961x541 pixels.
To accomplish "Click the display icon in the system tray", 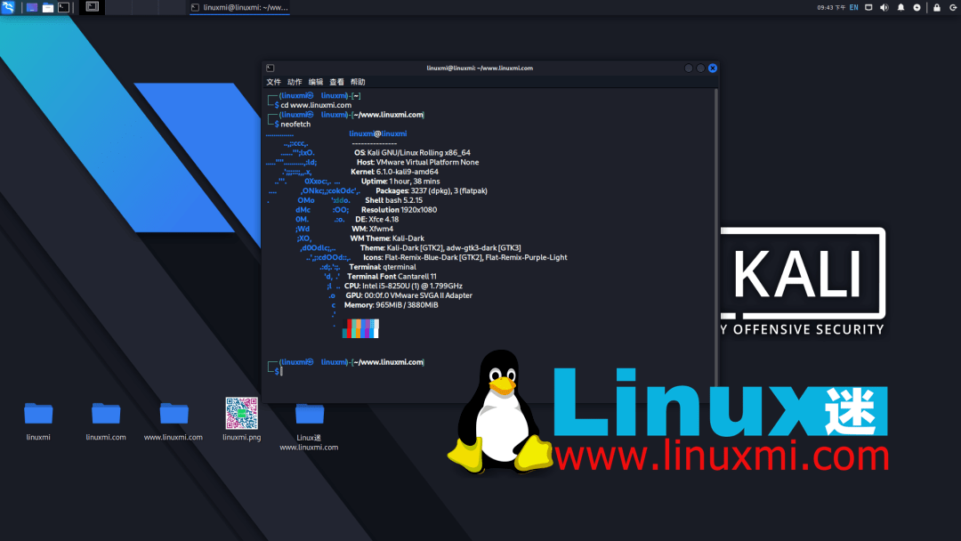I will point(868,7).
